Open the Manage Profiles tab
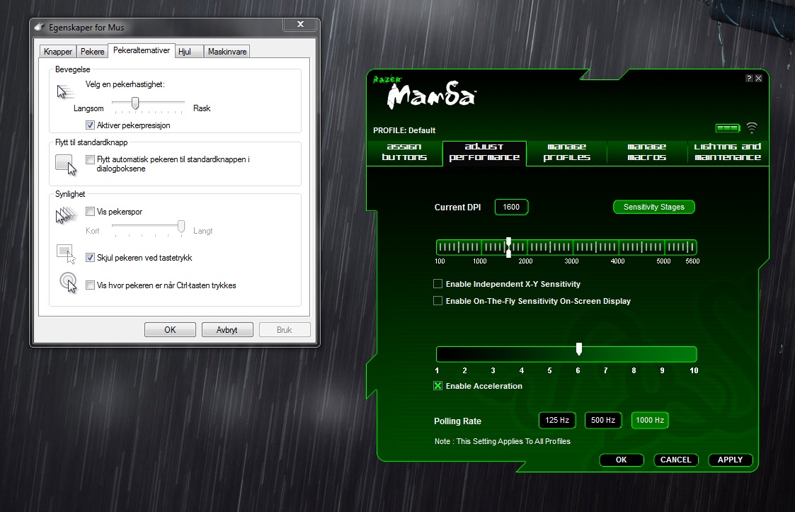The width and height of the screenshot is (795, 512). tap(567, 152)
